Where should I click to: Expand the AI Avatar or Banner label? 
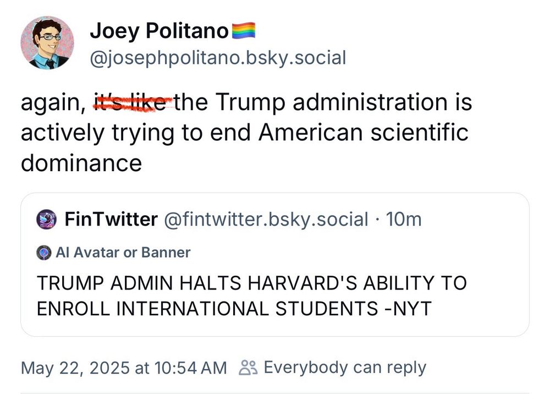[x=124, y=253]
